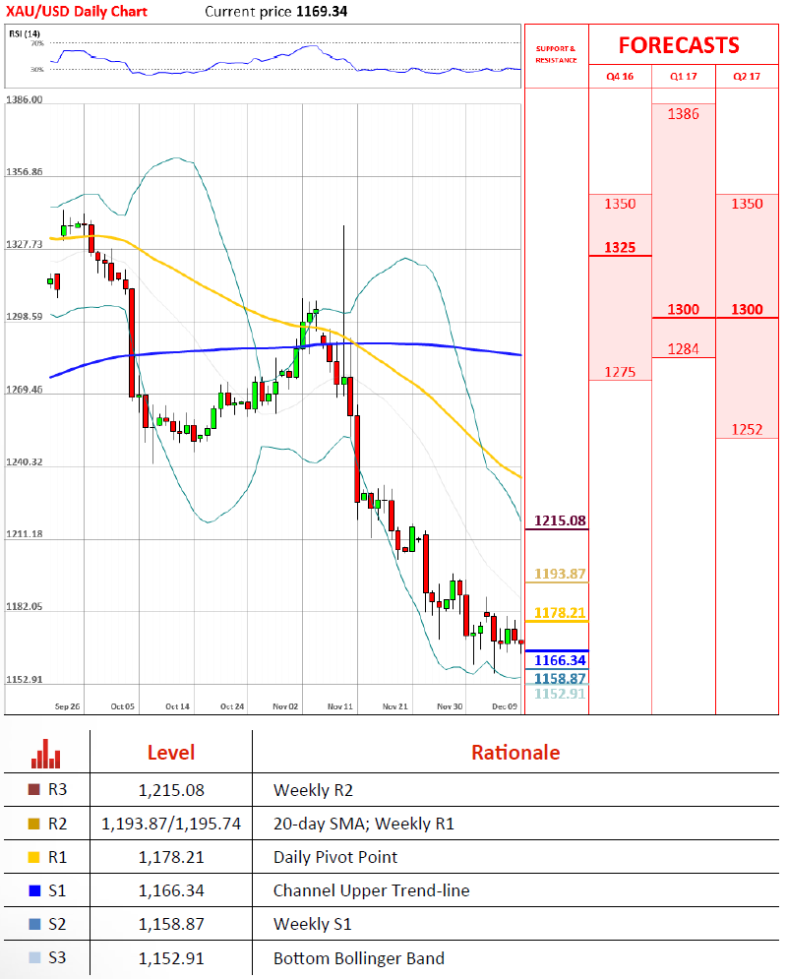Image resolution: width=787 pixels, height=979 pixels.
Task: Click the Weekly R2 rationale text
Action: (313, 790)
